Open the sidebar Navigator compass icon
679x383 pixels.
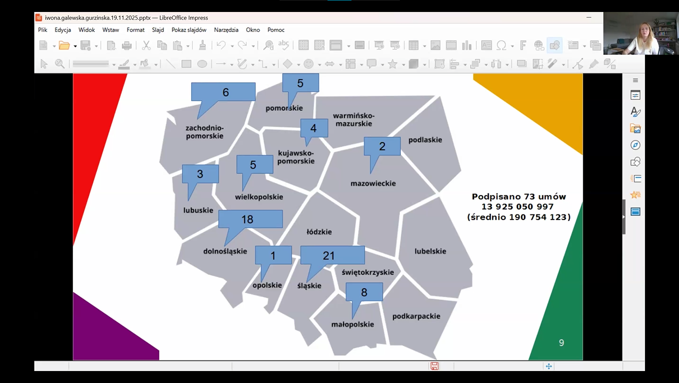tap(635, 145)
